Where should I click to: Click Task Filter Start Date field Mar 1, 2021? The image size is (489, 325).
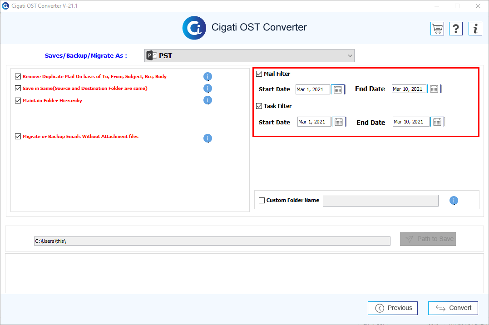click(x=314, y=122)
